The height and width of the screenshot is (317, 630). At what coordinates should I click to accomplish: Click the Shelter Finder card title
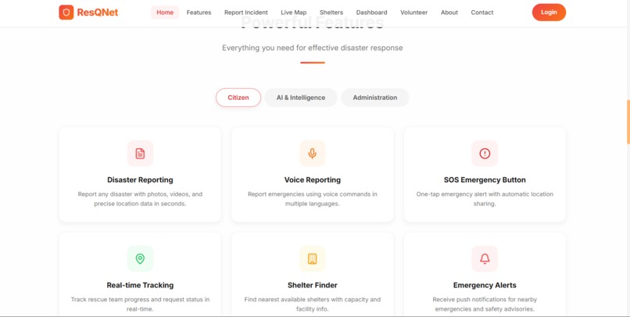pyautogui.click(x=312, y=285)
